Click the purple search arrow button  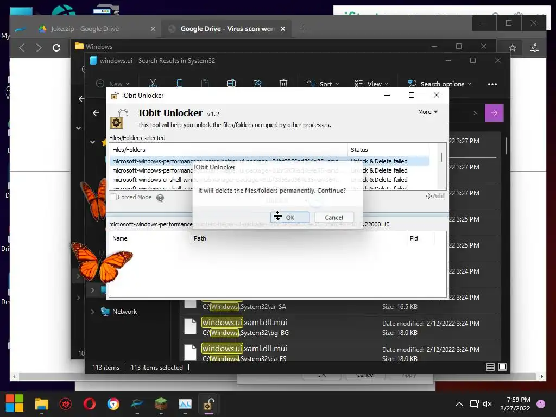(494, 113)
